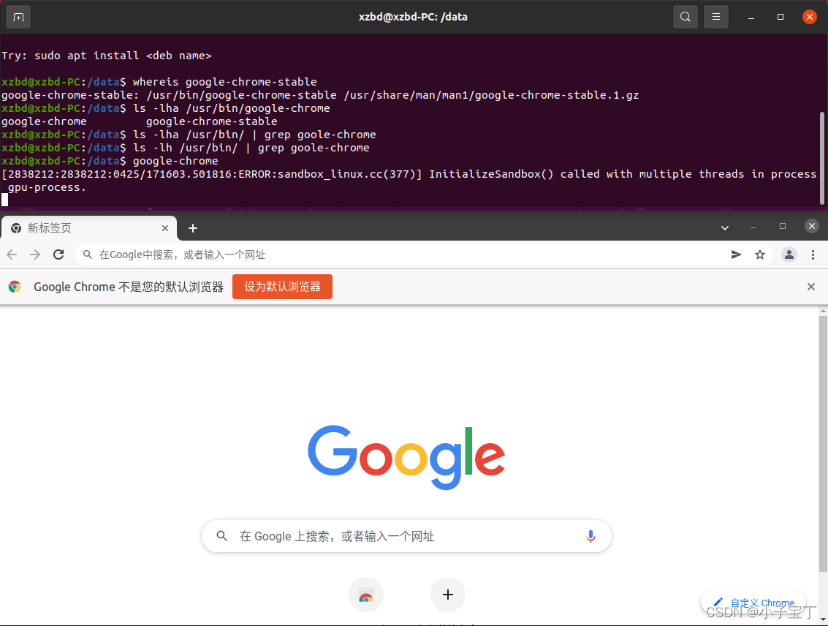Click the share arrow icon in address bar
Screen dimensions: 828x626
(736, 254)
